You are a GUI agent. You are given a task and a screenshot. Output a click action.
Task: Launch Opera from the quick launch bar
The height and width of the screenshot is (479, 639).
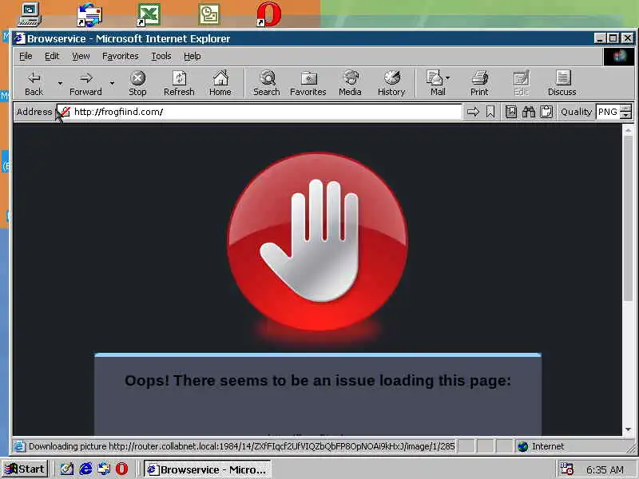(x=122, y=469)
